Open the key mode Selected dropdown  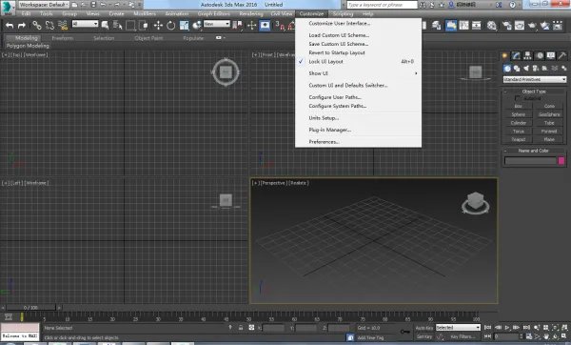click(458, 328)
